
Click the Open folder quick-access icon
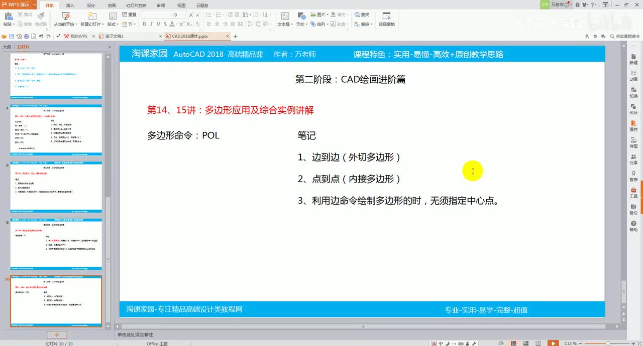point(5,36)
